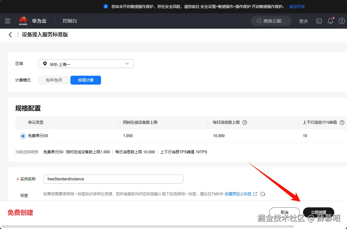Open the cloud shell terminal icon
The image size is (347, 229).
point(319,21)
